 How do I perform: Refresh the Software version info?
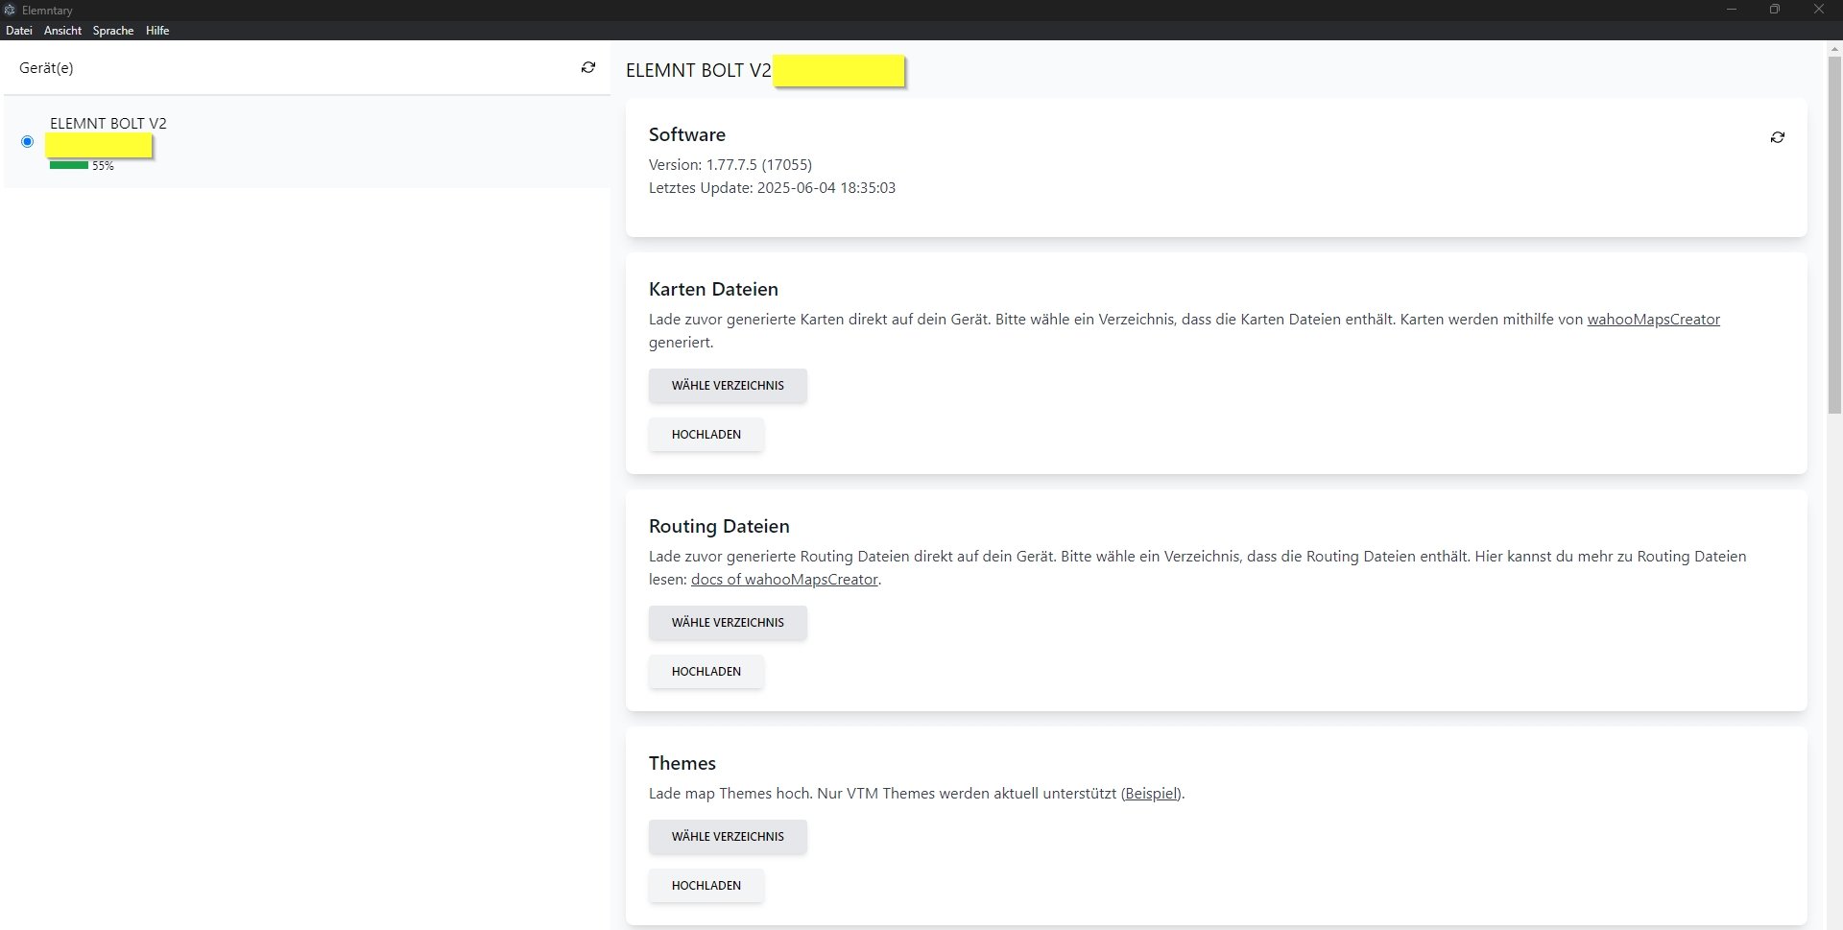(x=1778, y=137)
